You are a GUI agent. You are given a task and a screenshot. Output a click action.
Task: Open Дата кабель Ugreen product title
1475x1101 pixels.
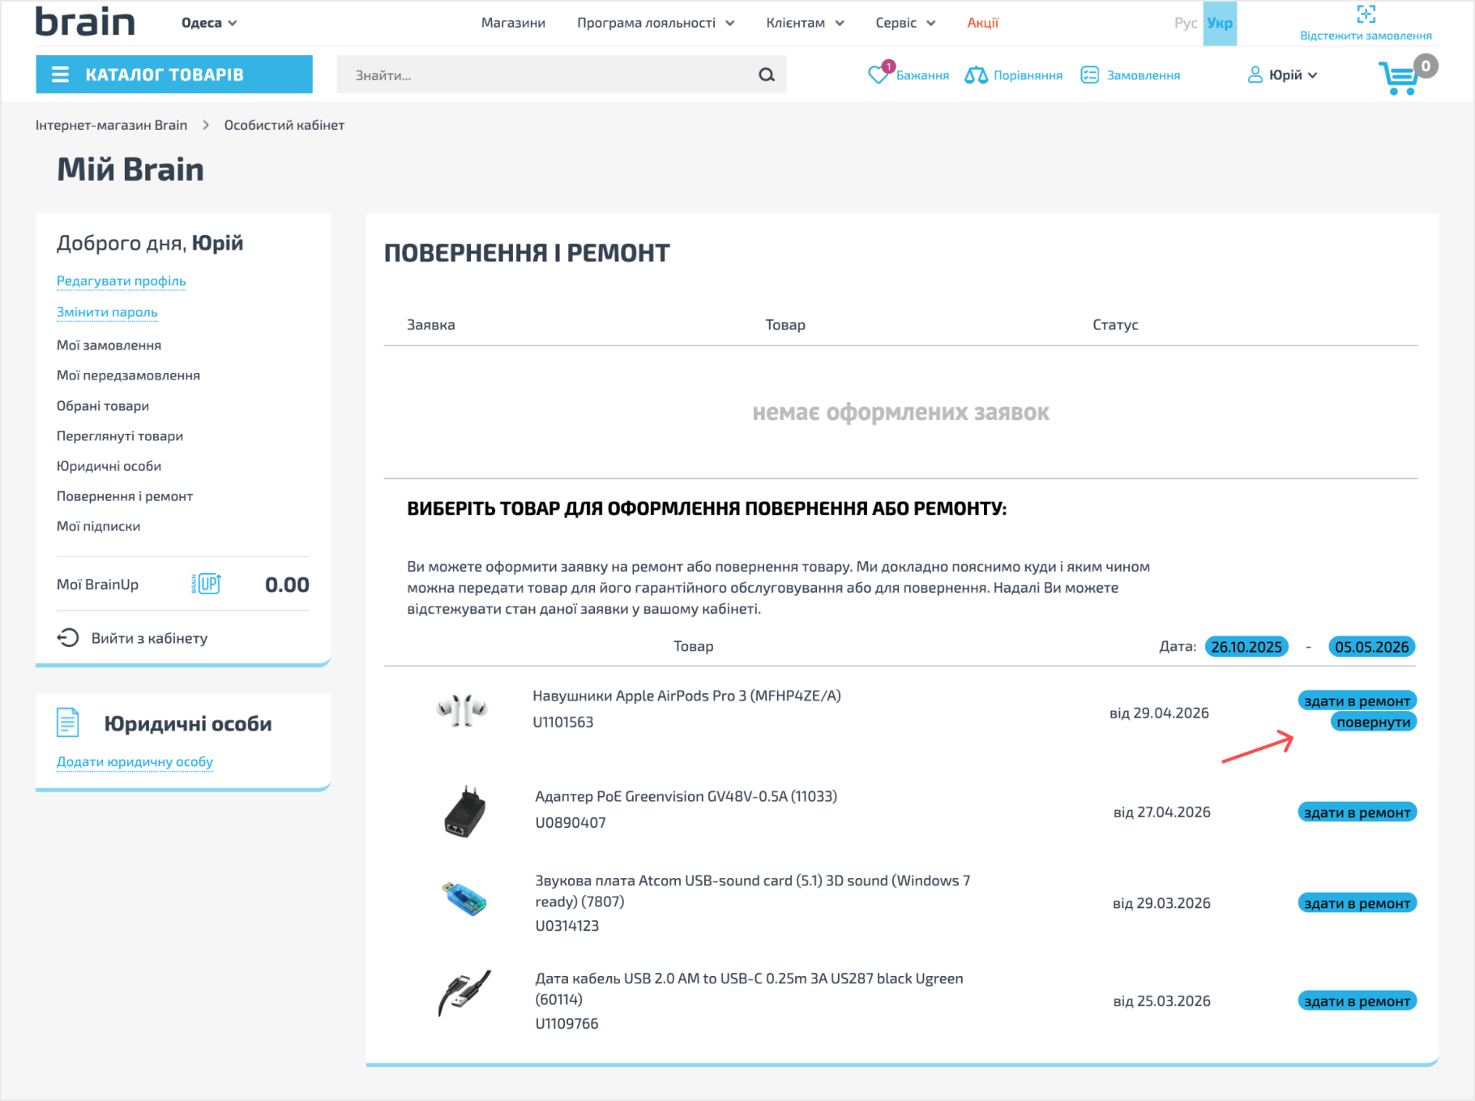pyautogui.click(x=749, y=988)
